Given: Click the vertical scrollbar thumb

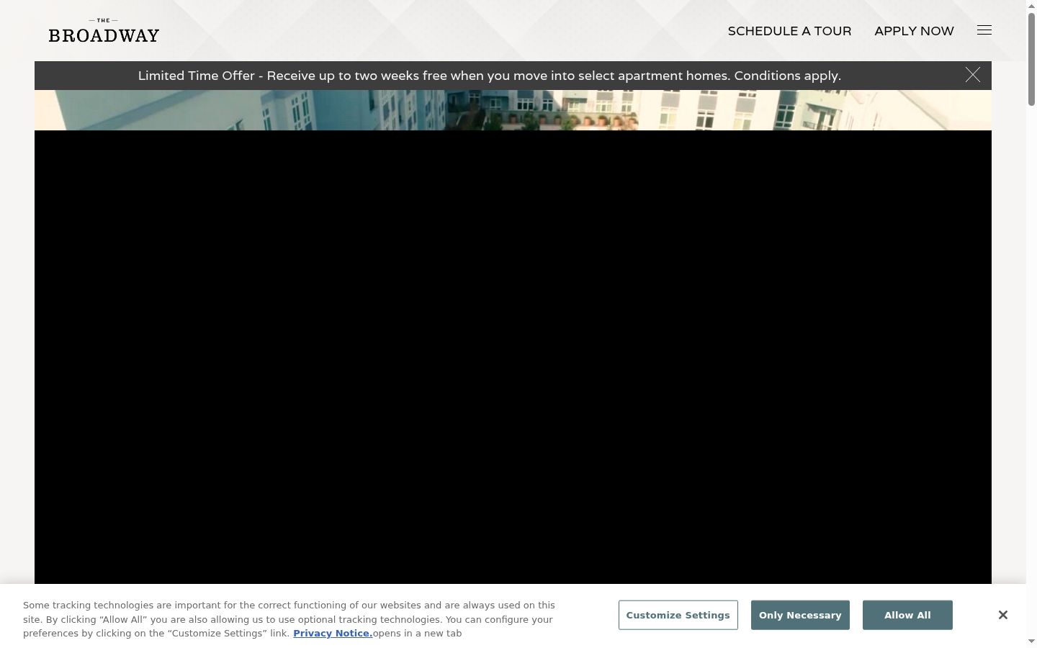Looking at the screenshot, I should [x=1031, y=59].
